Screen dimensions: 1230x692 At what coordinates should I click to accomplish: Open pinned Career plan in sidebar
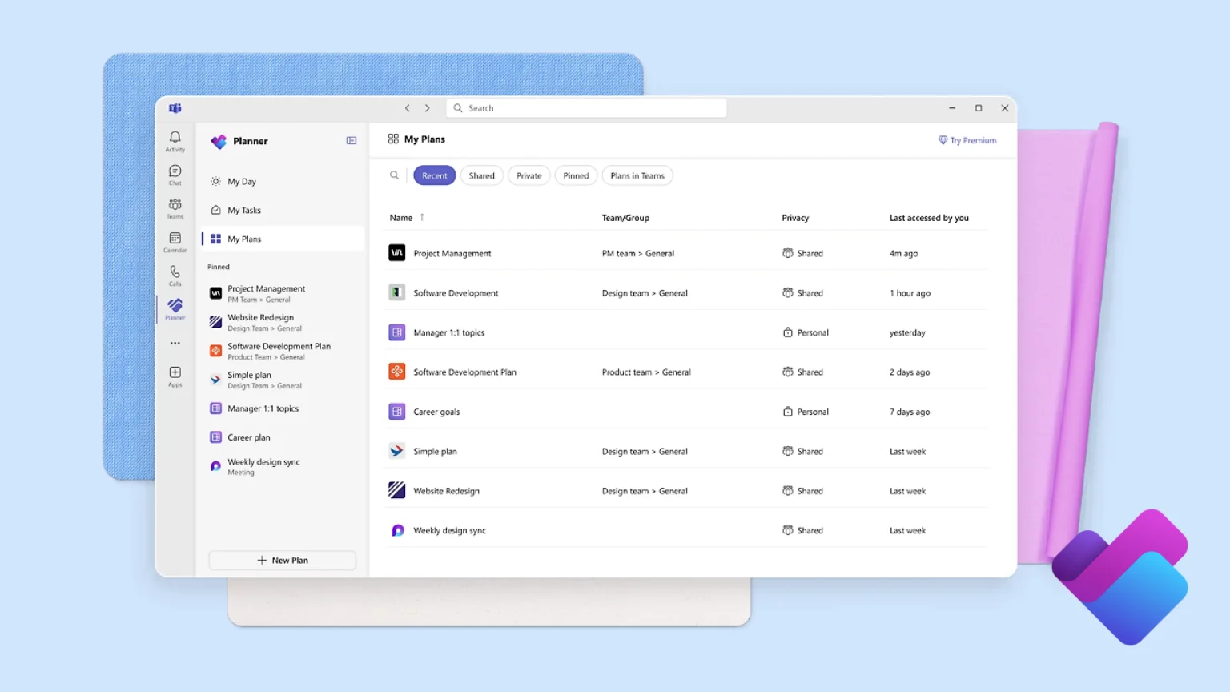coord(283,437)
